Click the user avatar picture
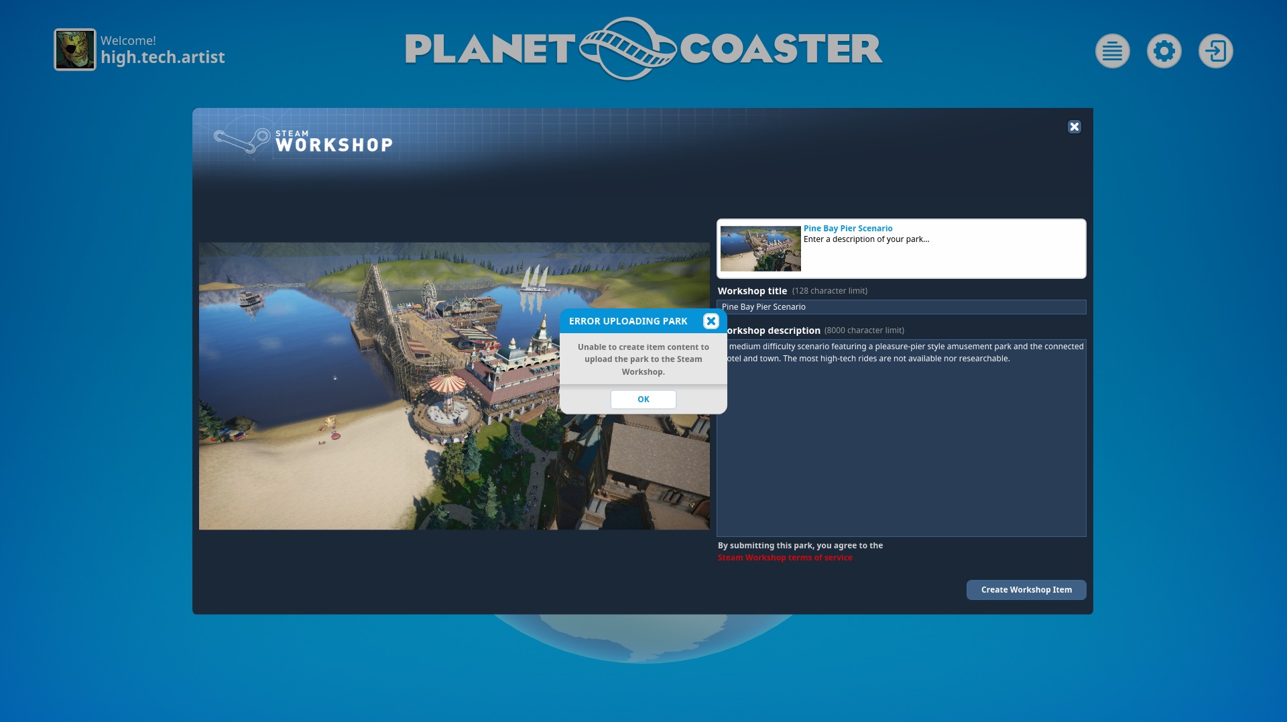Screen dimensions: 1287x722 pos(75,50)
